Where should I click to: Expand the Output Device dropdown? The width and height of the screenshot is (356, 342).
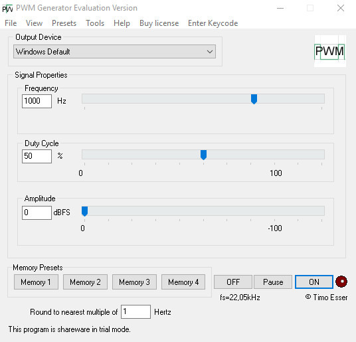click(x=114, y=52)
